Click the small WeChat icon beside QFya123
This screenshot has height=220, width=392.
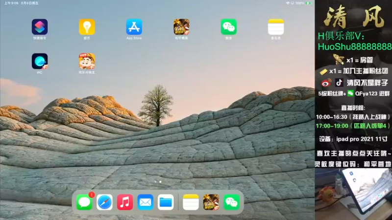click(x=350, y=93)
